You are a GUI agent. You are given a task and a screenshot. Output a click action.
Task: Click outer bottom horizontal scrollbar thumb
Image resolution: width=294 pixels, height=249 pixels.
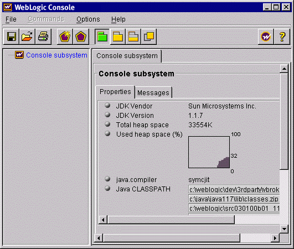[172, 238]
